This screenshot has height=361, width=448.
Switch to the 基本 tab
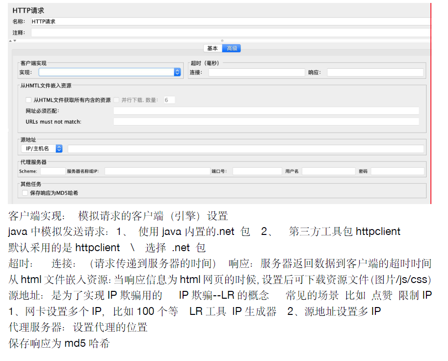[x=211, y=48]
